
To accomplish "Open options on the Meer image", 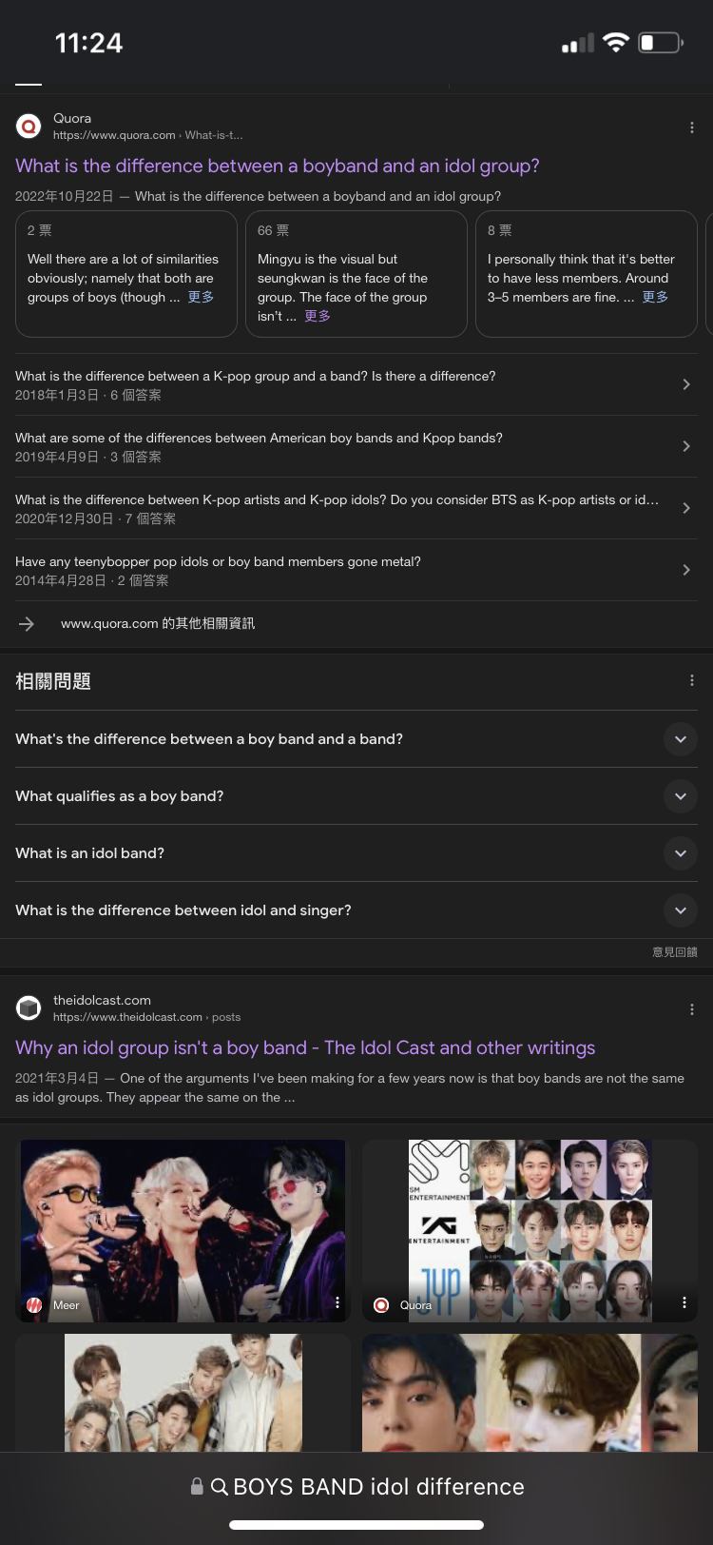I will coord(337,1302).
